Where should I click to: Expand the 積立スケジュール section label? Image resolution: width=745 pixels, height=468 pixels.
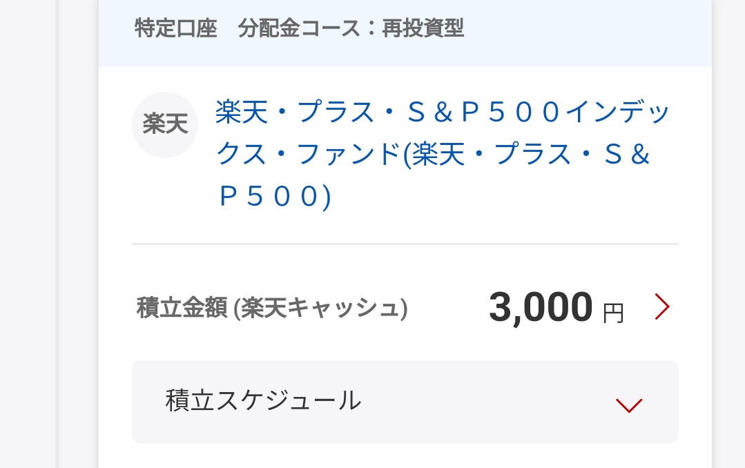tap(263, 400)
